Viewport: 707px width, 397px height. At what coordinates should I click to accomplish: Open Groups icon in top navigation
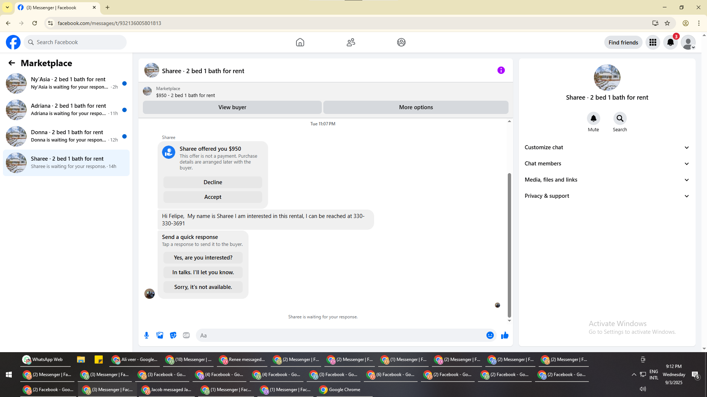[x=401, y=42]
